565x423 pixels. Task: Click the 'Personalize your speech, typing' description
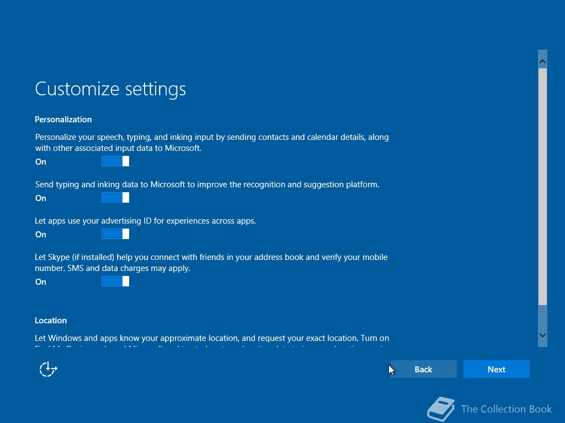(212, 143)
